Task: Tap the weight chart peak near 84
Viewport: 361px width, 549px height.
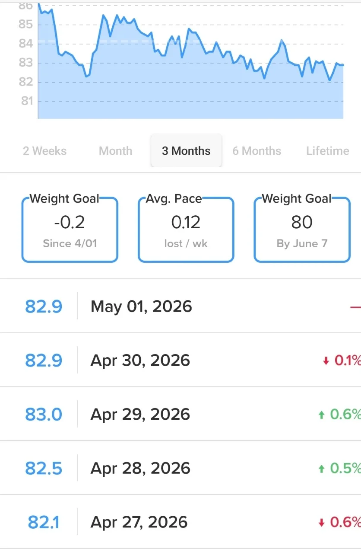Action: (282, 40)
